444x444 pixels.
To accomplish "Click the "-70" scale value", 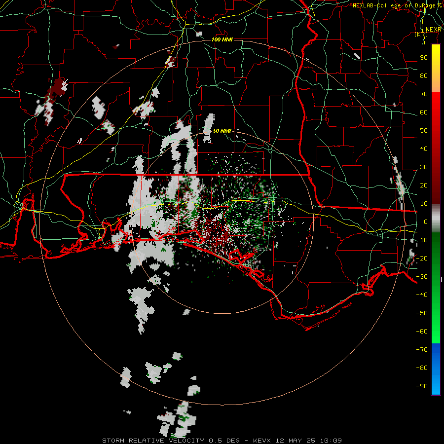I will 422,350.
